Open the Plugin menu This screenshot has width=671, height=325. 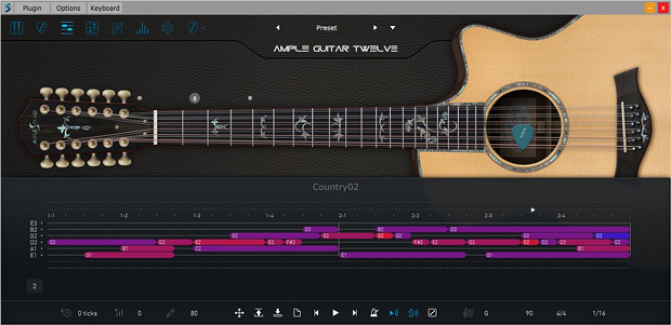(32, 8)
